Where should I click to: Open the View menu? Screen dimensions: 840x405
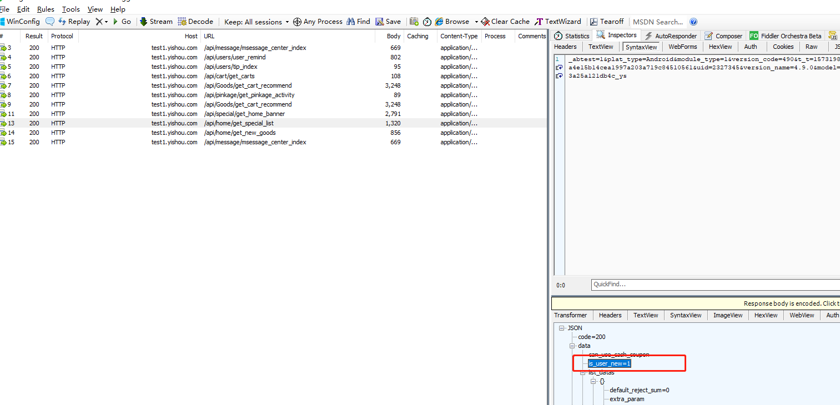click(x=95, y=9)
